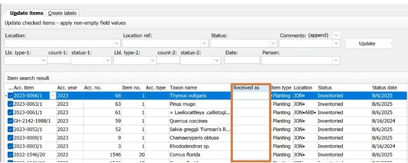
Task: Open the Location ref dropdown
Action: point(204,43)
